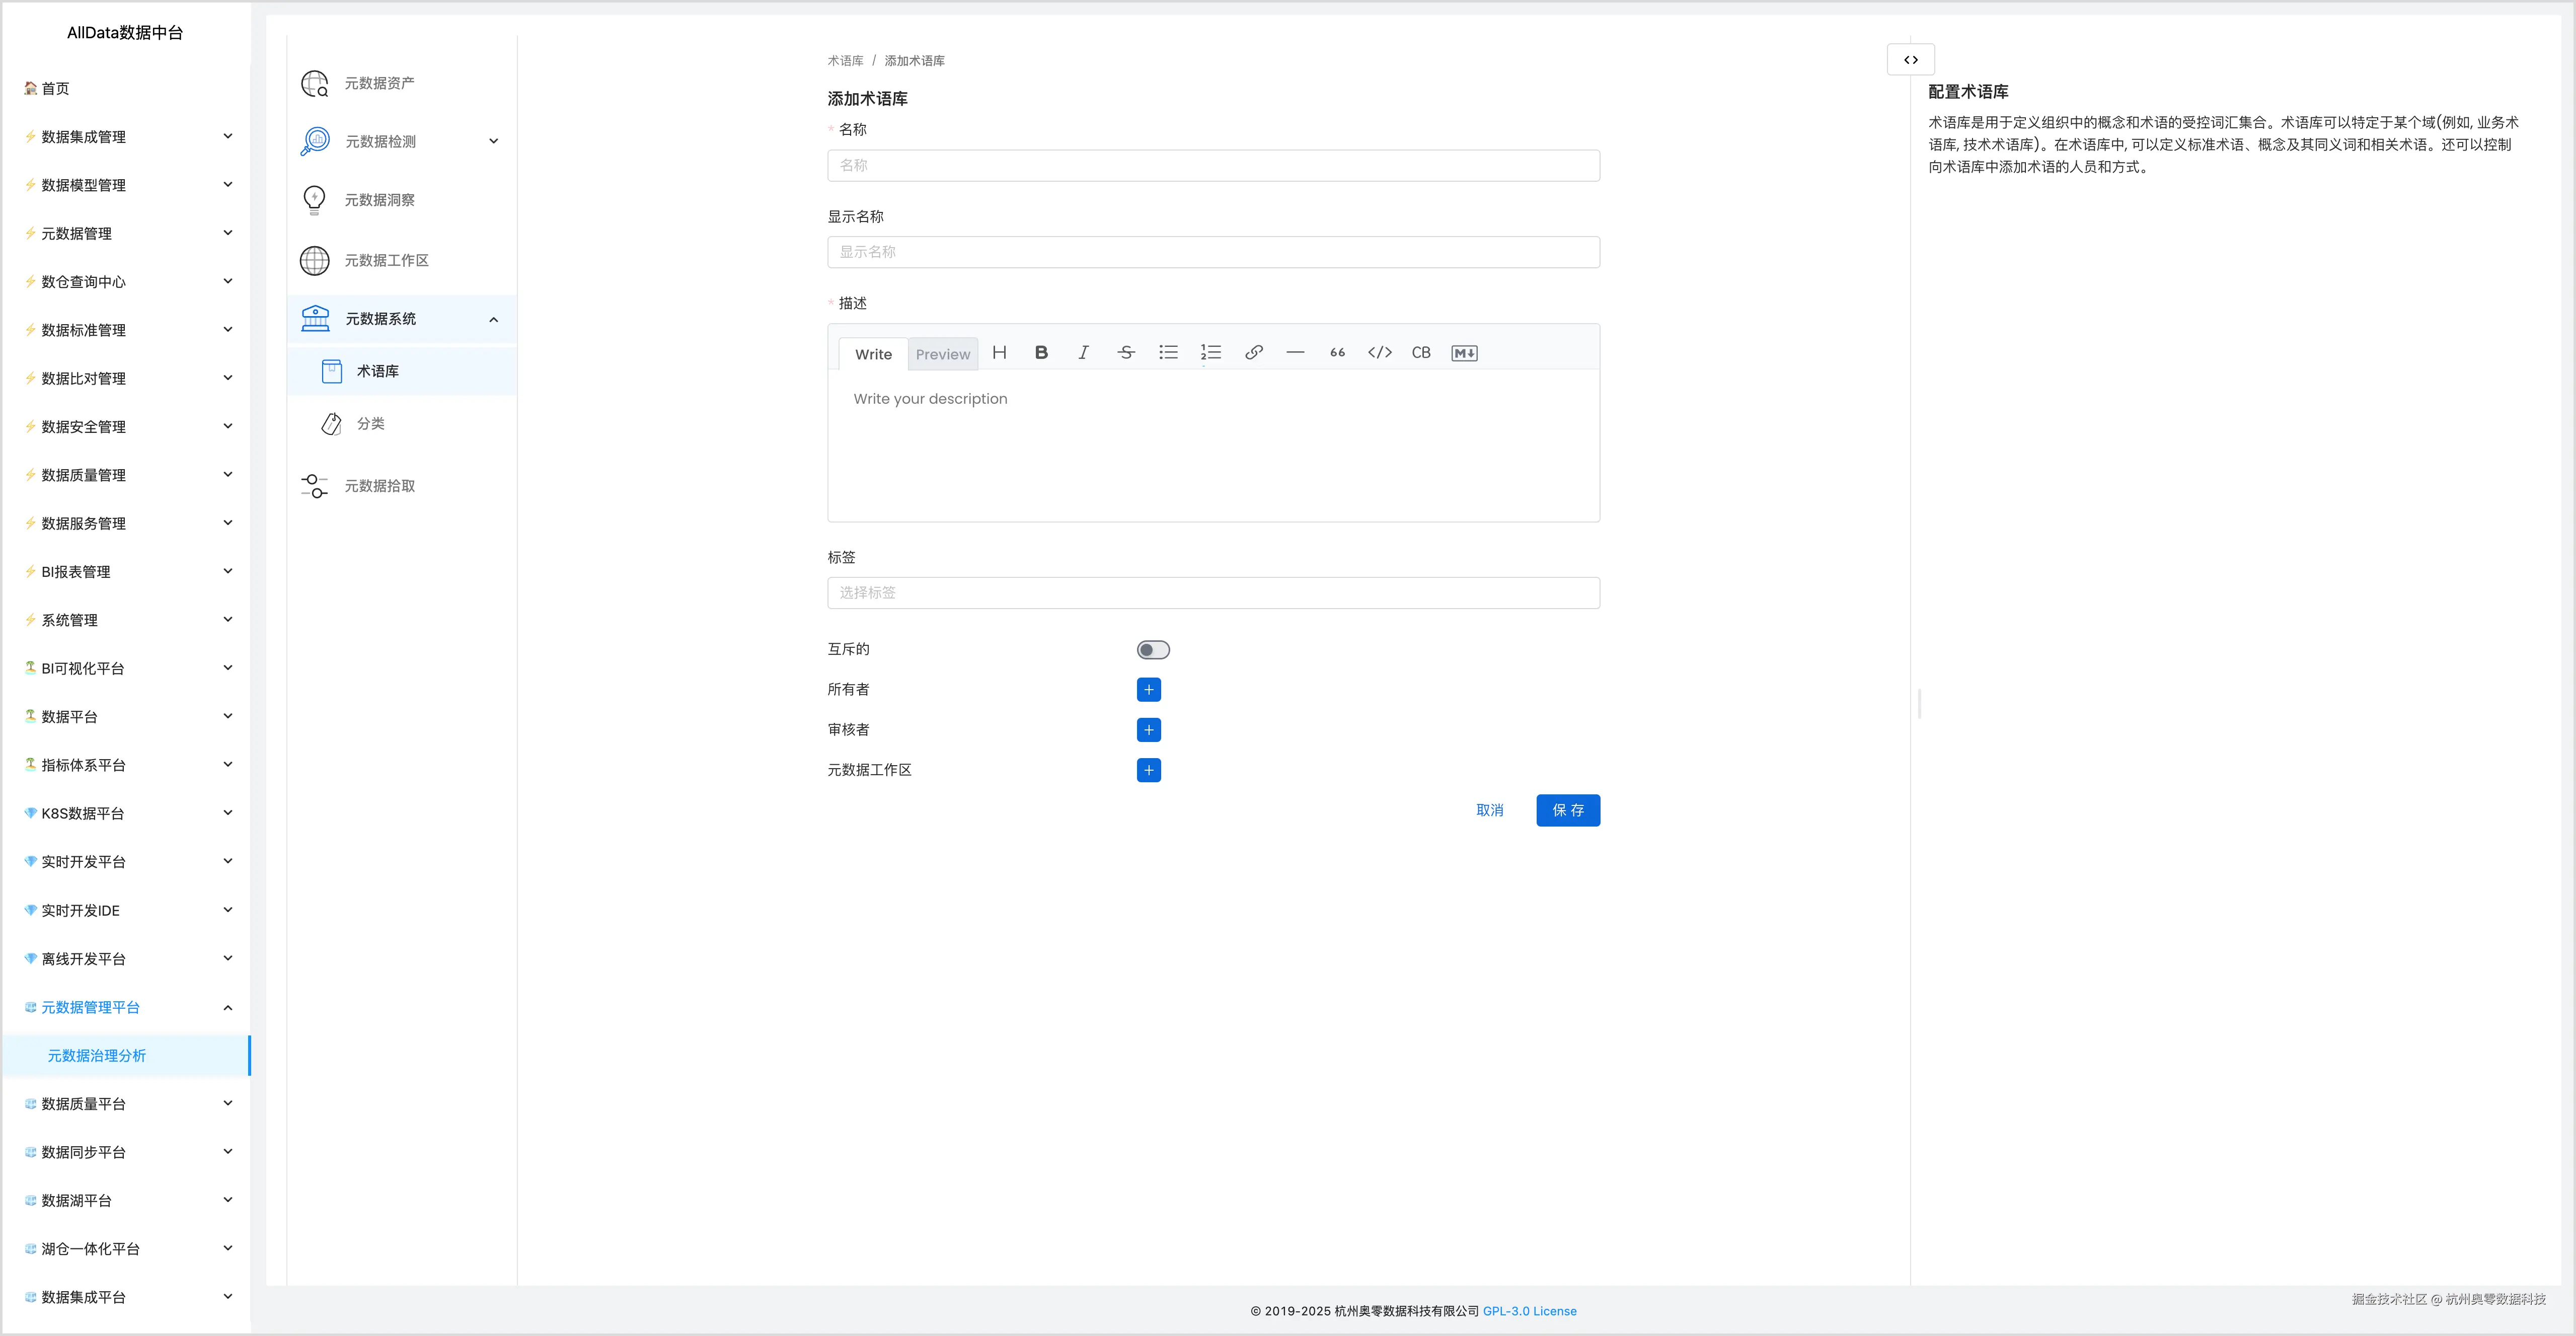Toggle the right help panel collapse button

(x=1910, y=60)
